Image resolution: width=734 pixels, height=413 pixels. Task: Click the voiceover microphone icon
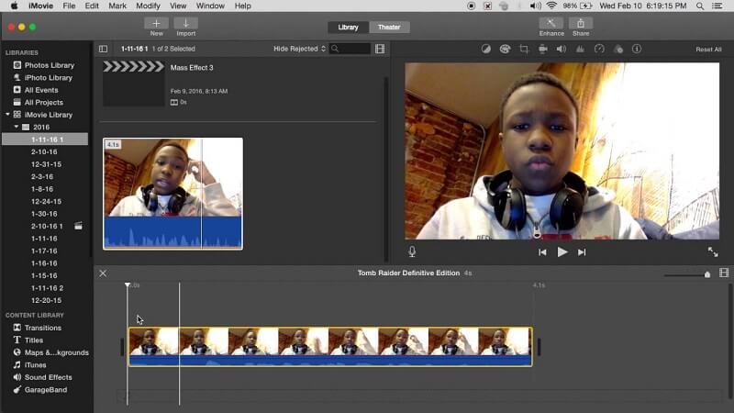412,251
